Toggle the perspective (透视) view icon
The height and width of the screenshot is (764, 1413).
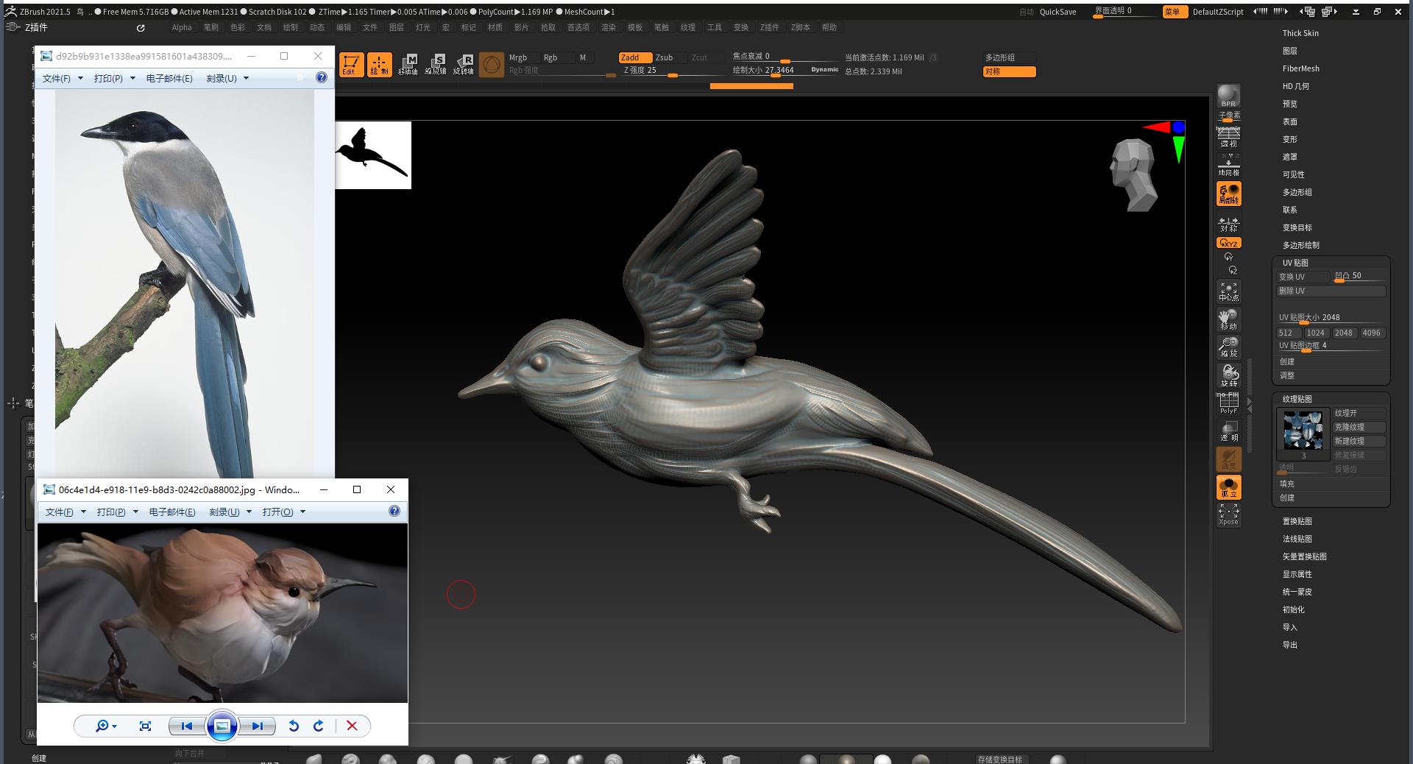pyautogui.click(x=1228, y=137)
